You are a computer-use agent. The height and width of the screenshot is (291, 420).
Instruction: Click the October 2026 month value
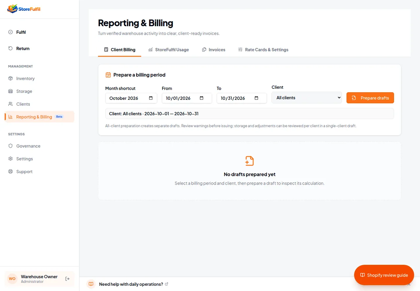click(x=124, y=98)
